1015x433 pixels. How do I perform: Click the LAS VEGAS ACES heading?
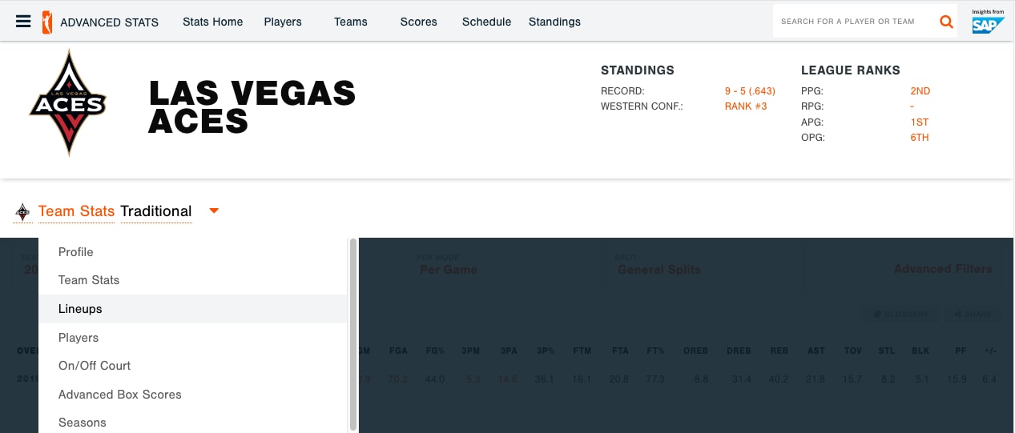[252, 106]
